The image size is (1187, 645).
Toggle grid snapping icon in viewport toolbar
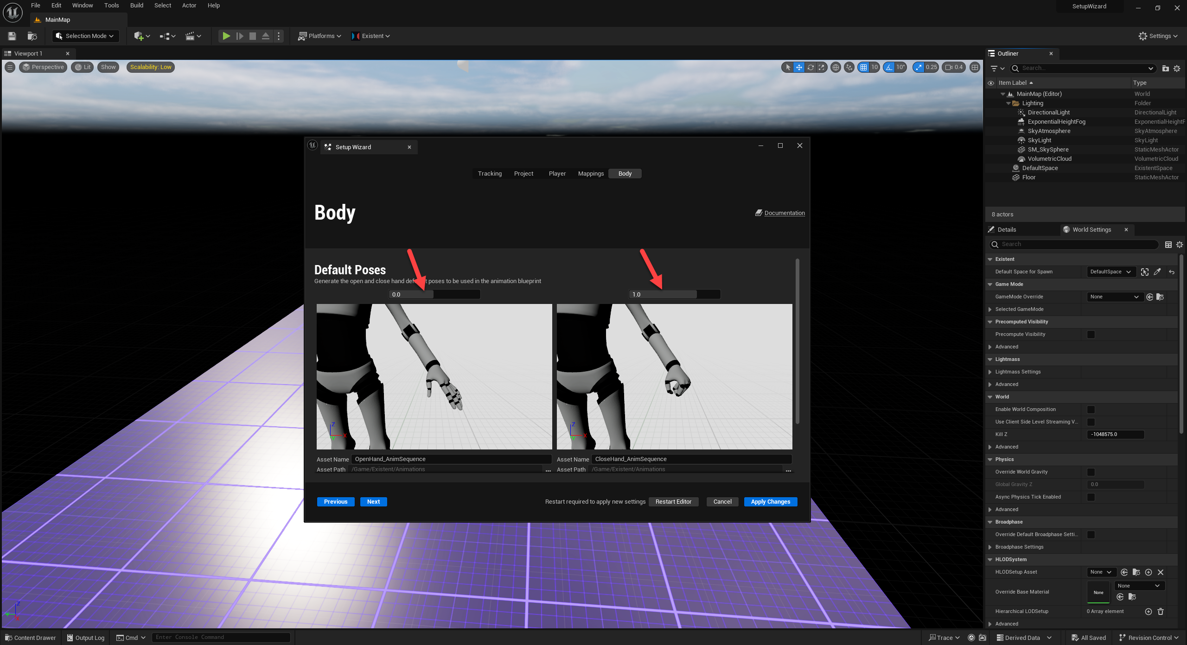coord(863,67)
